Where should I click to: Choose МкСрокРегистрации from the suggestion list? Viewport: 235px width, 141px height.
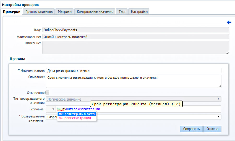(75, 118)
